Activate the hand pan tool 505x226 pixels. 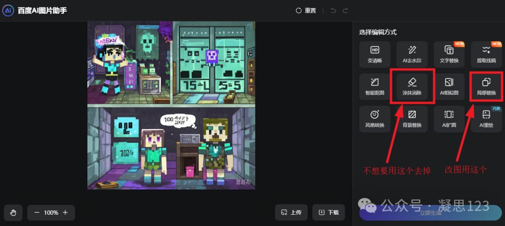13,213
